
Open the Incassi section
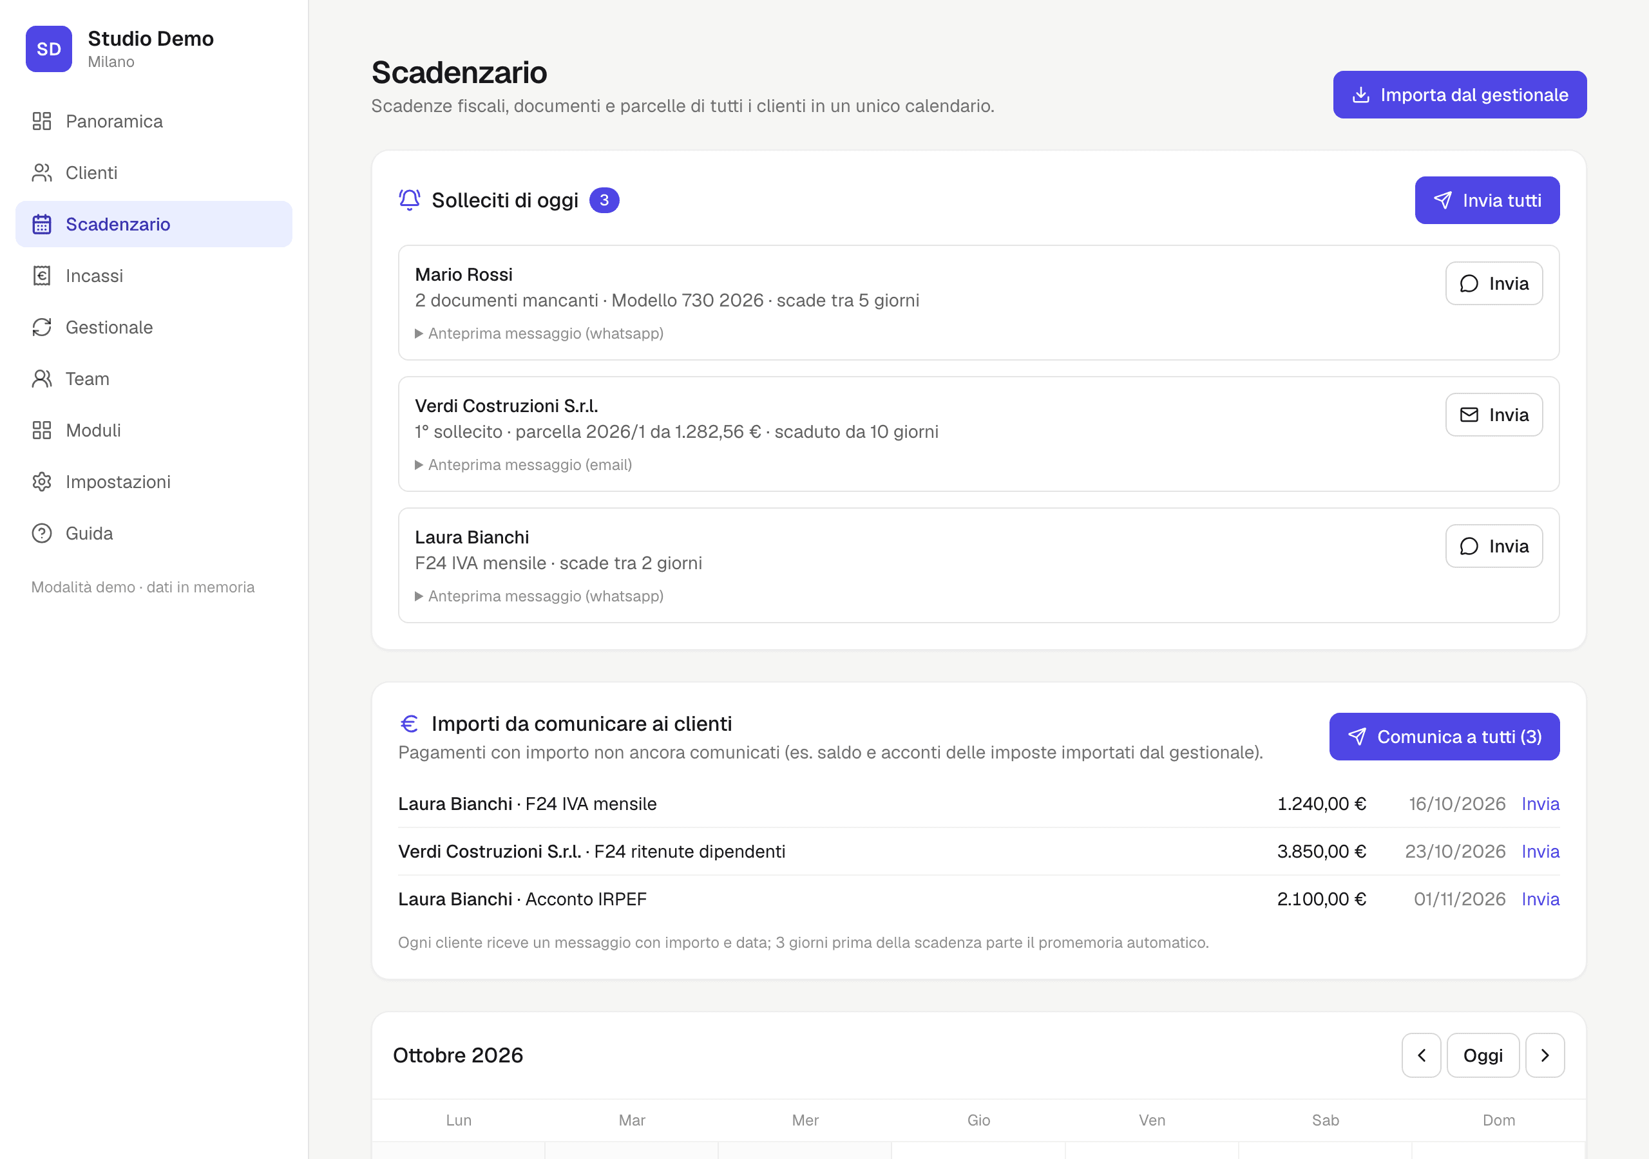coord(154,276)
